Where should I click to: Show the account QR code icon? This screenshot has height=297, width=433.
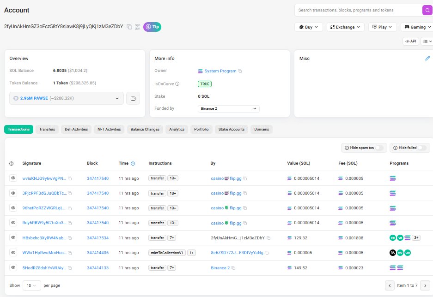tap(138, 27)
